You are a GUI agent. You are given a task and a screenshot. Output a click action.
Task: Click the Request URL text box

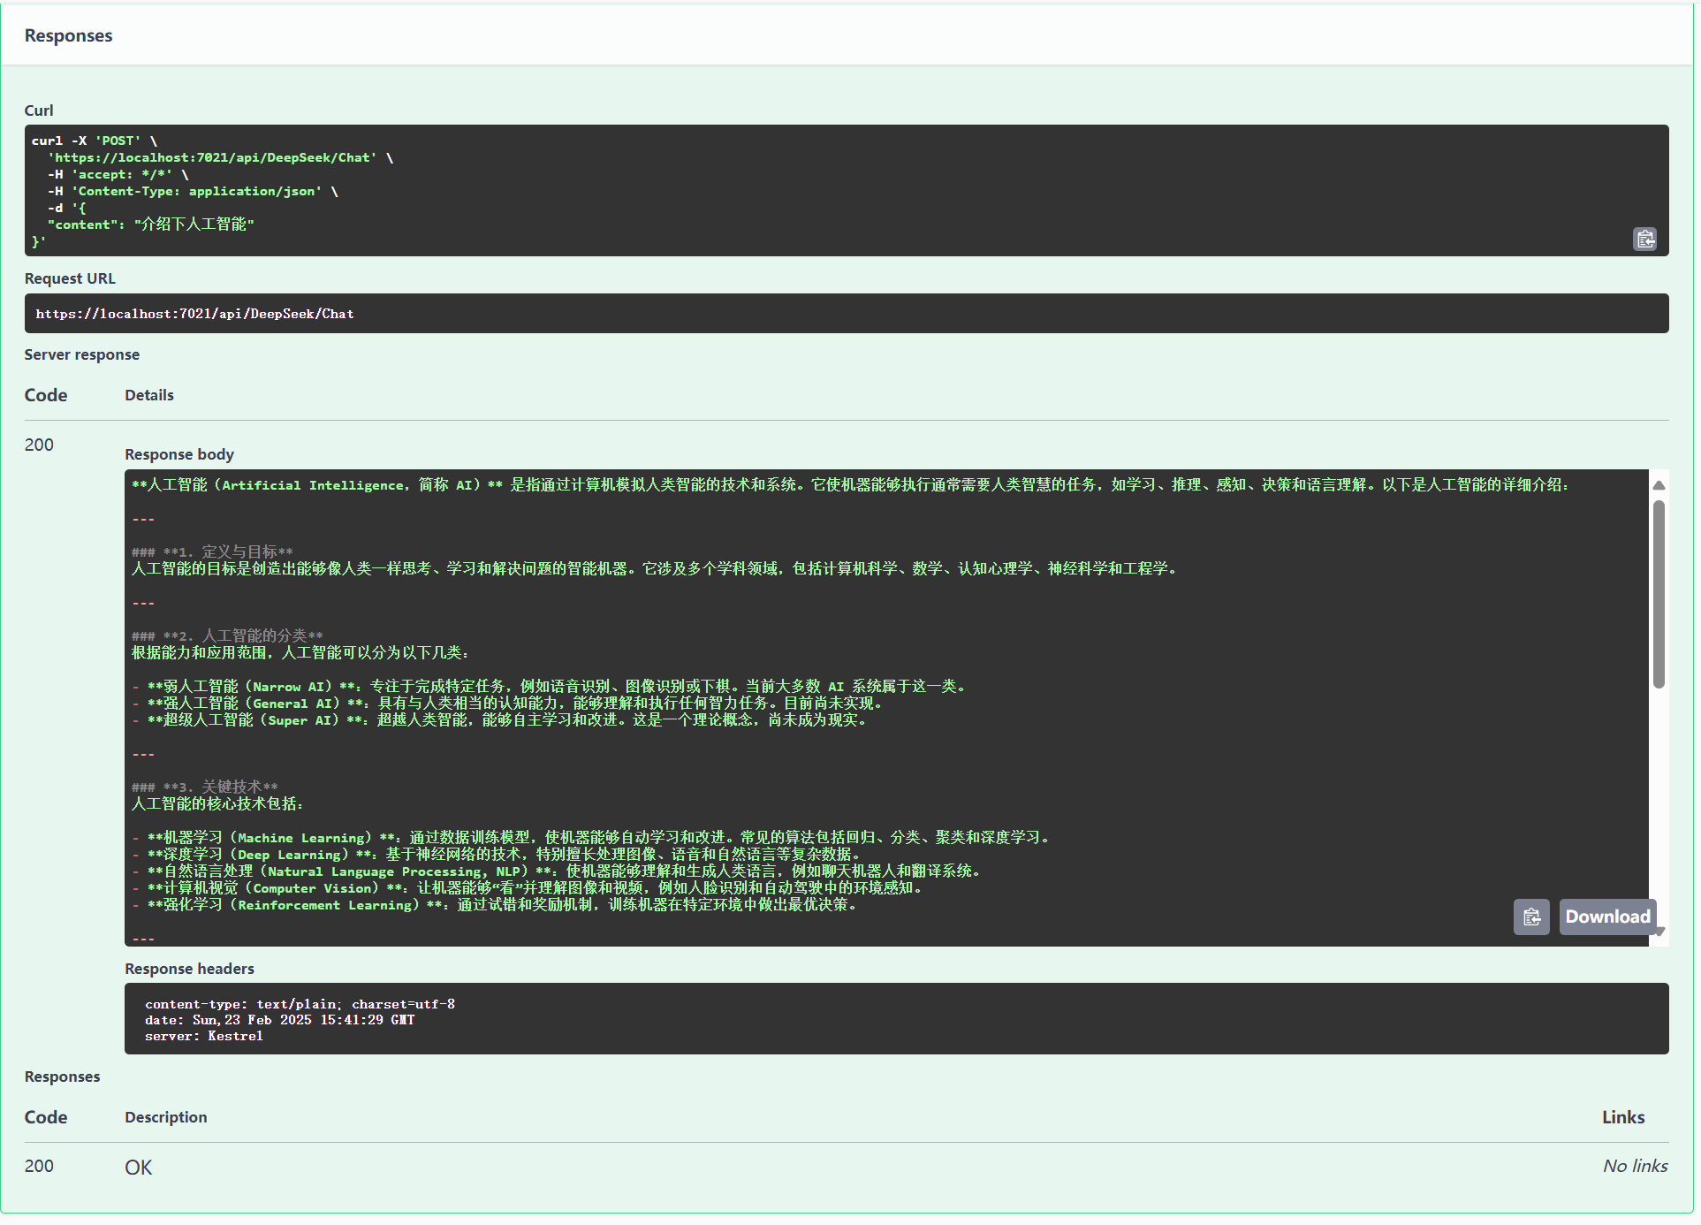tap(846, 314)
